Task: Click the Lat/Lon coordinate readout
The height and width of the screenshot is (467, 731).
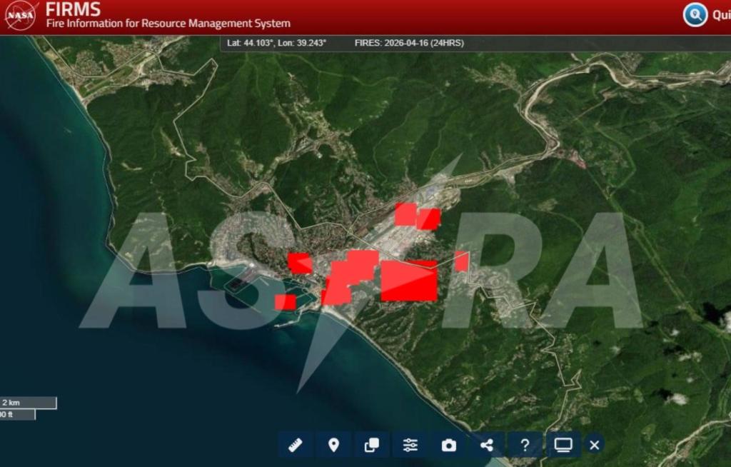Action: [276, 43]
